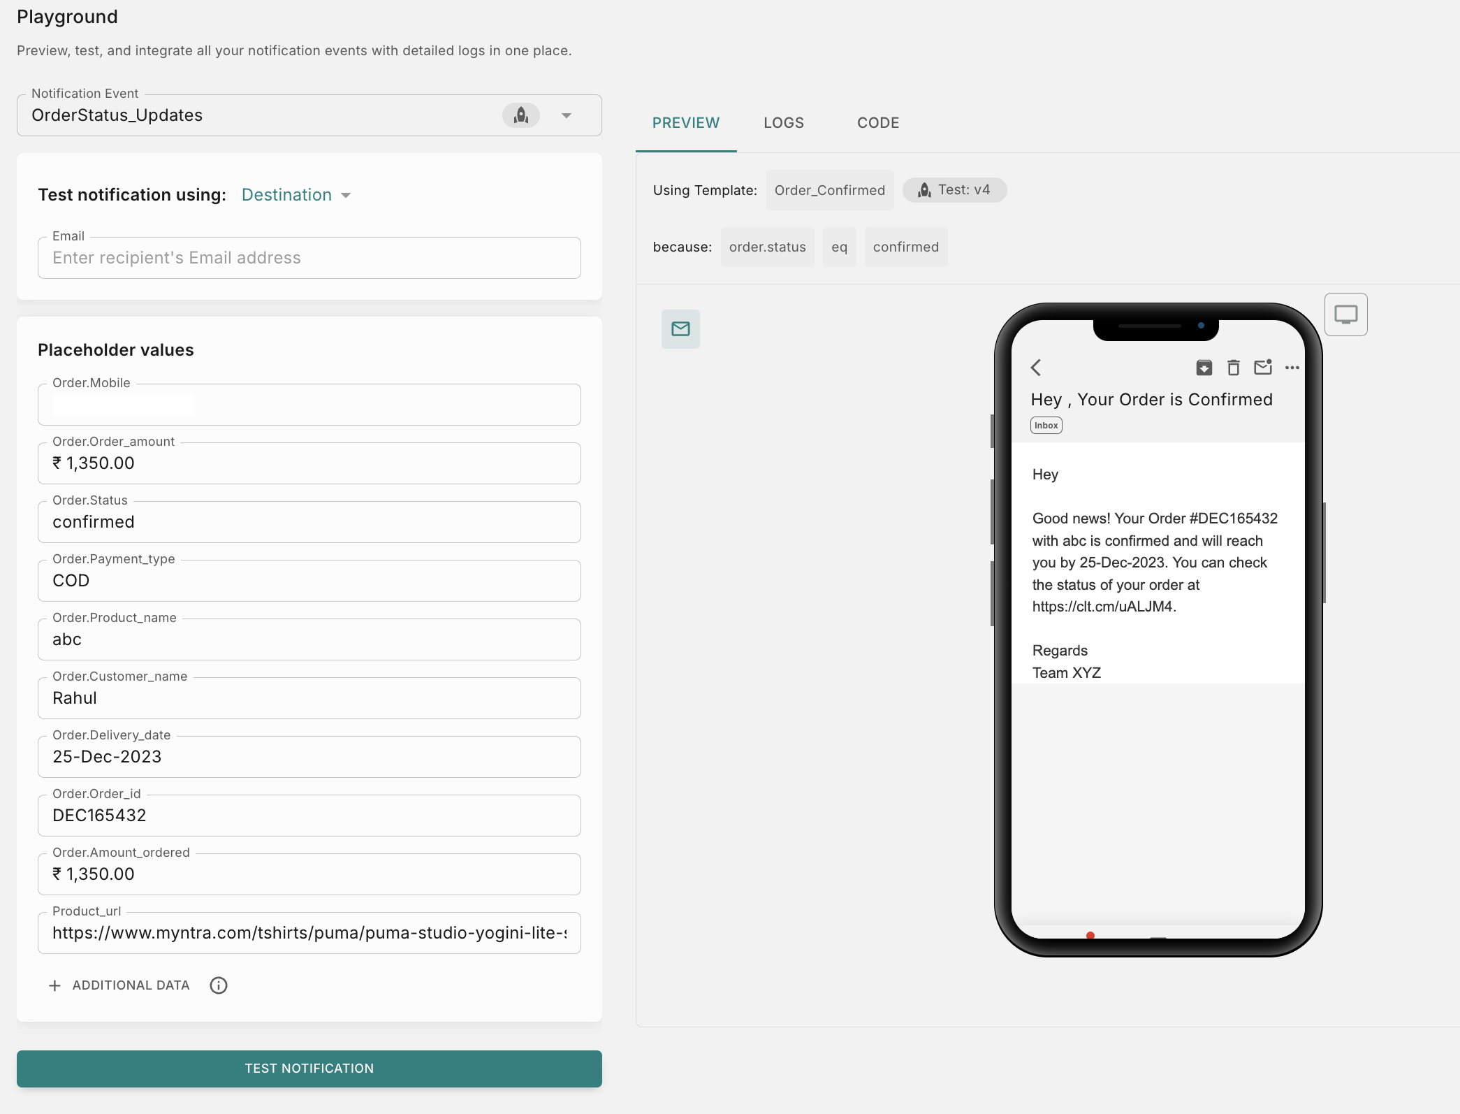Click the back arrow in phone preview
This screenshot has height=1114, width=1460.
coord(1036,368)
